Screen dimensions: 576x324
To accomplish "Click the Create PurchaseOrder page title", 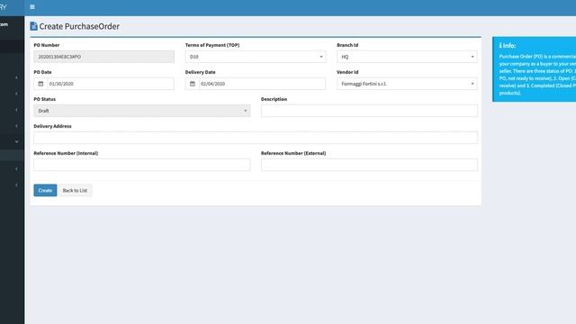I will tap(79, 26).
